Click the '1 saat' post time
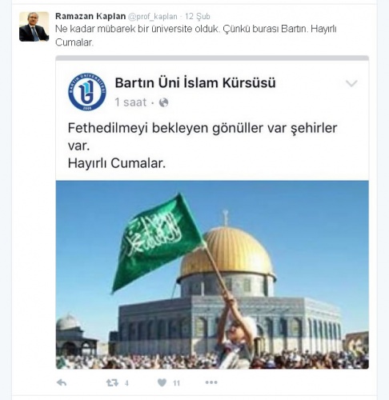 [130, 102]
